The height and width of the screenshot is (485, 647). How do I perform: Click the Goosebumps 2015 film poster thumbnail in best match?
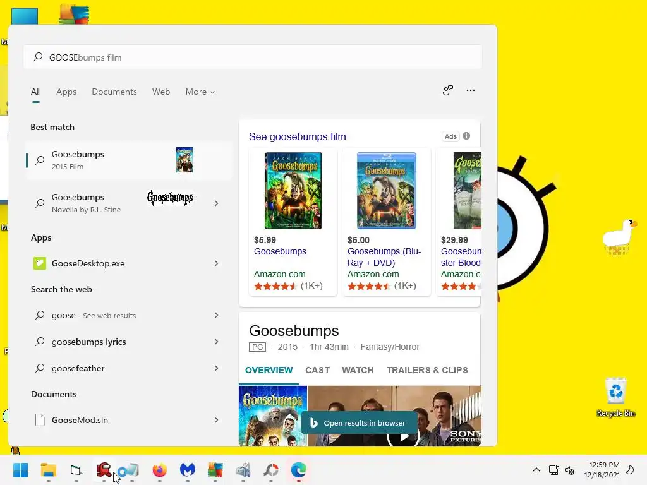coord(184,160)
